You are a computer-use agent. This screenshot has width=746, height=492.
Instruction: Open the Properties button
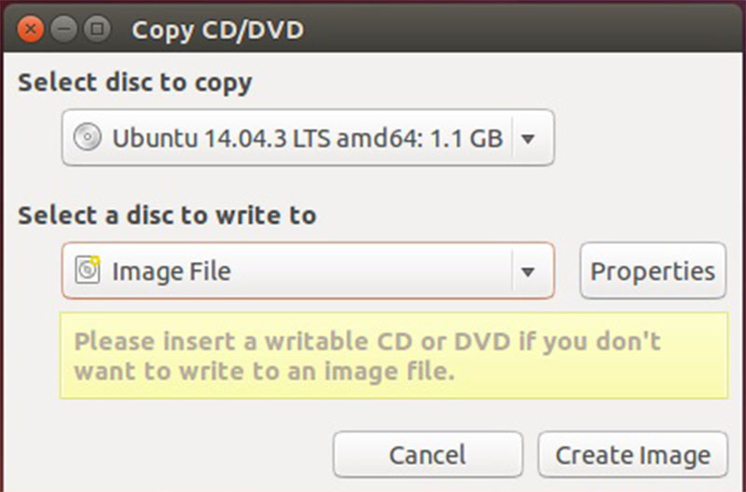(653, 271)
